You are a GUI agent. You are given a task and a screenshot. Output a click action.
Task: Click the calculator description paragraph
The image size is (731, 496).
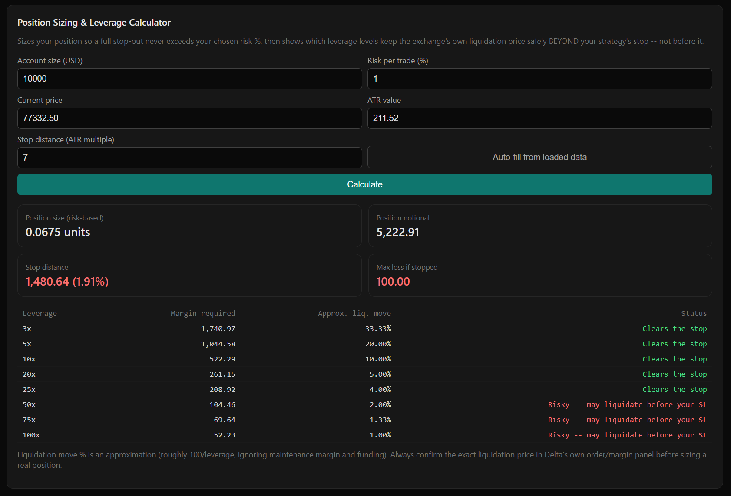pyautogui.click(x=361, y=41)
